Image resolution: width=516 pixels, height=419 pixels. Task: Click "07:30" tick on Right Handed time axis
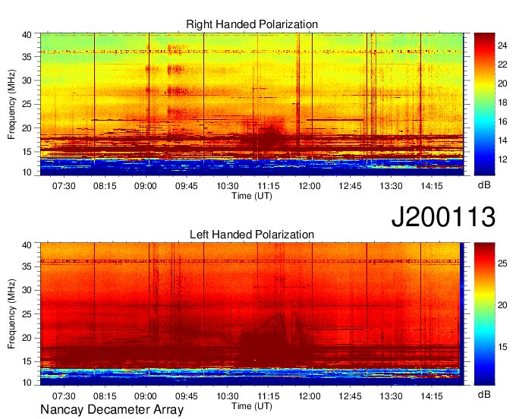tap(64, 186)
